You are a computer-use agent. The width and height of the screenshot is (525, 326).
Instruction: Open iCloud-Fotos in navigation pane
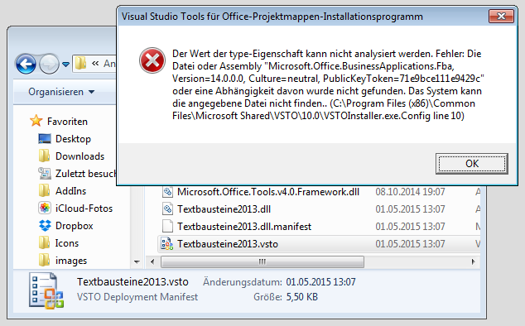point(84,209)
